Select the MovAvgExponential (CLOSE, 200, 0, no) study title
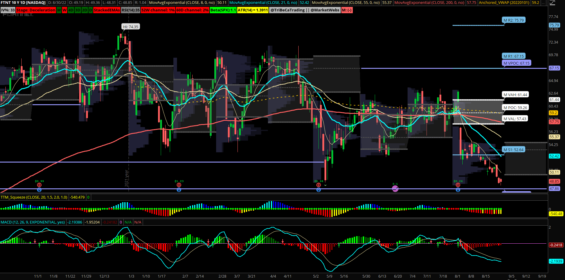The image size is (565, 280). 429,2
